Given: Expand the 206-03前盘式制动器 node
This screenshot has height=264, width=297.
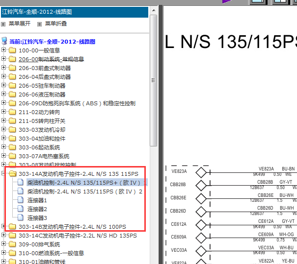Looking at the screenshot, I should tap(3, 67).
